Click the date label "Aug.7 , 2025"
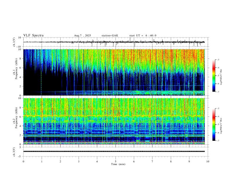 click(82, 35)
